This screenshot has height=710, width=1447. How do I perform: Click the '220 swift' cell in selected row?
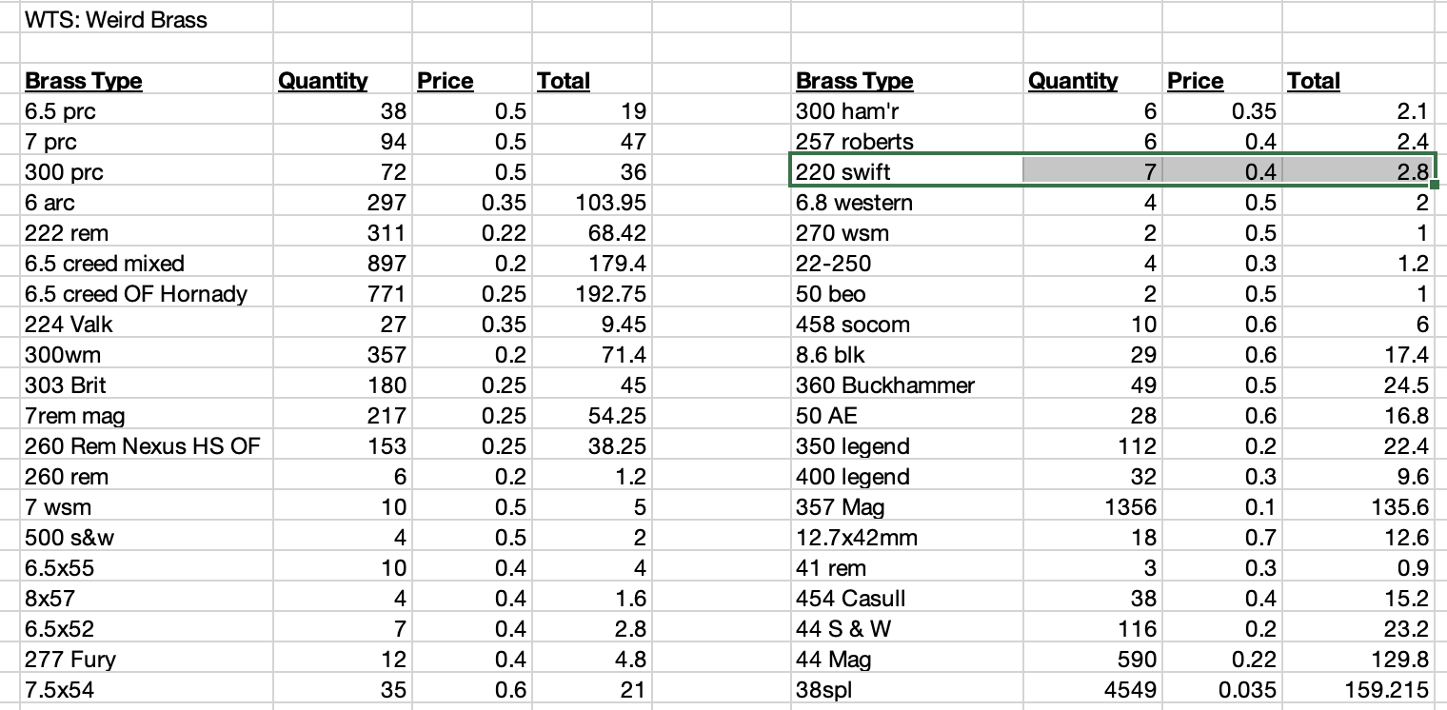tap(843, 172)
